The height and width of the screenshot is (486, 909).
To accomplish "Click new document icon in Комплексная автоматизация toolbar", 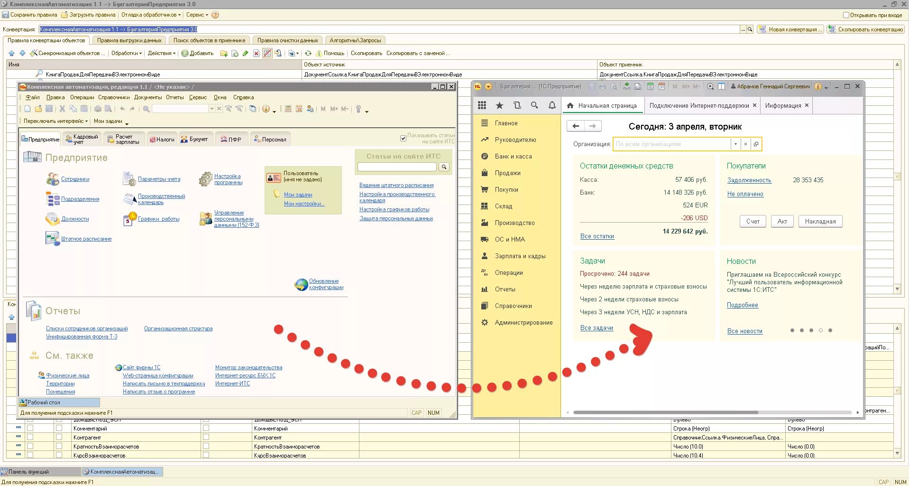I will click(28, 109).
